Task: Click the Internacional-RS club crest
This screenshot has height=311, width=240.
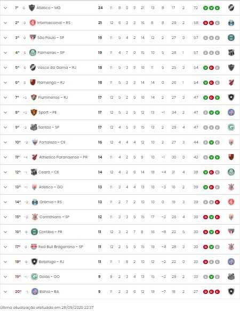Action: pyautogui.click(x=33, y=22)
